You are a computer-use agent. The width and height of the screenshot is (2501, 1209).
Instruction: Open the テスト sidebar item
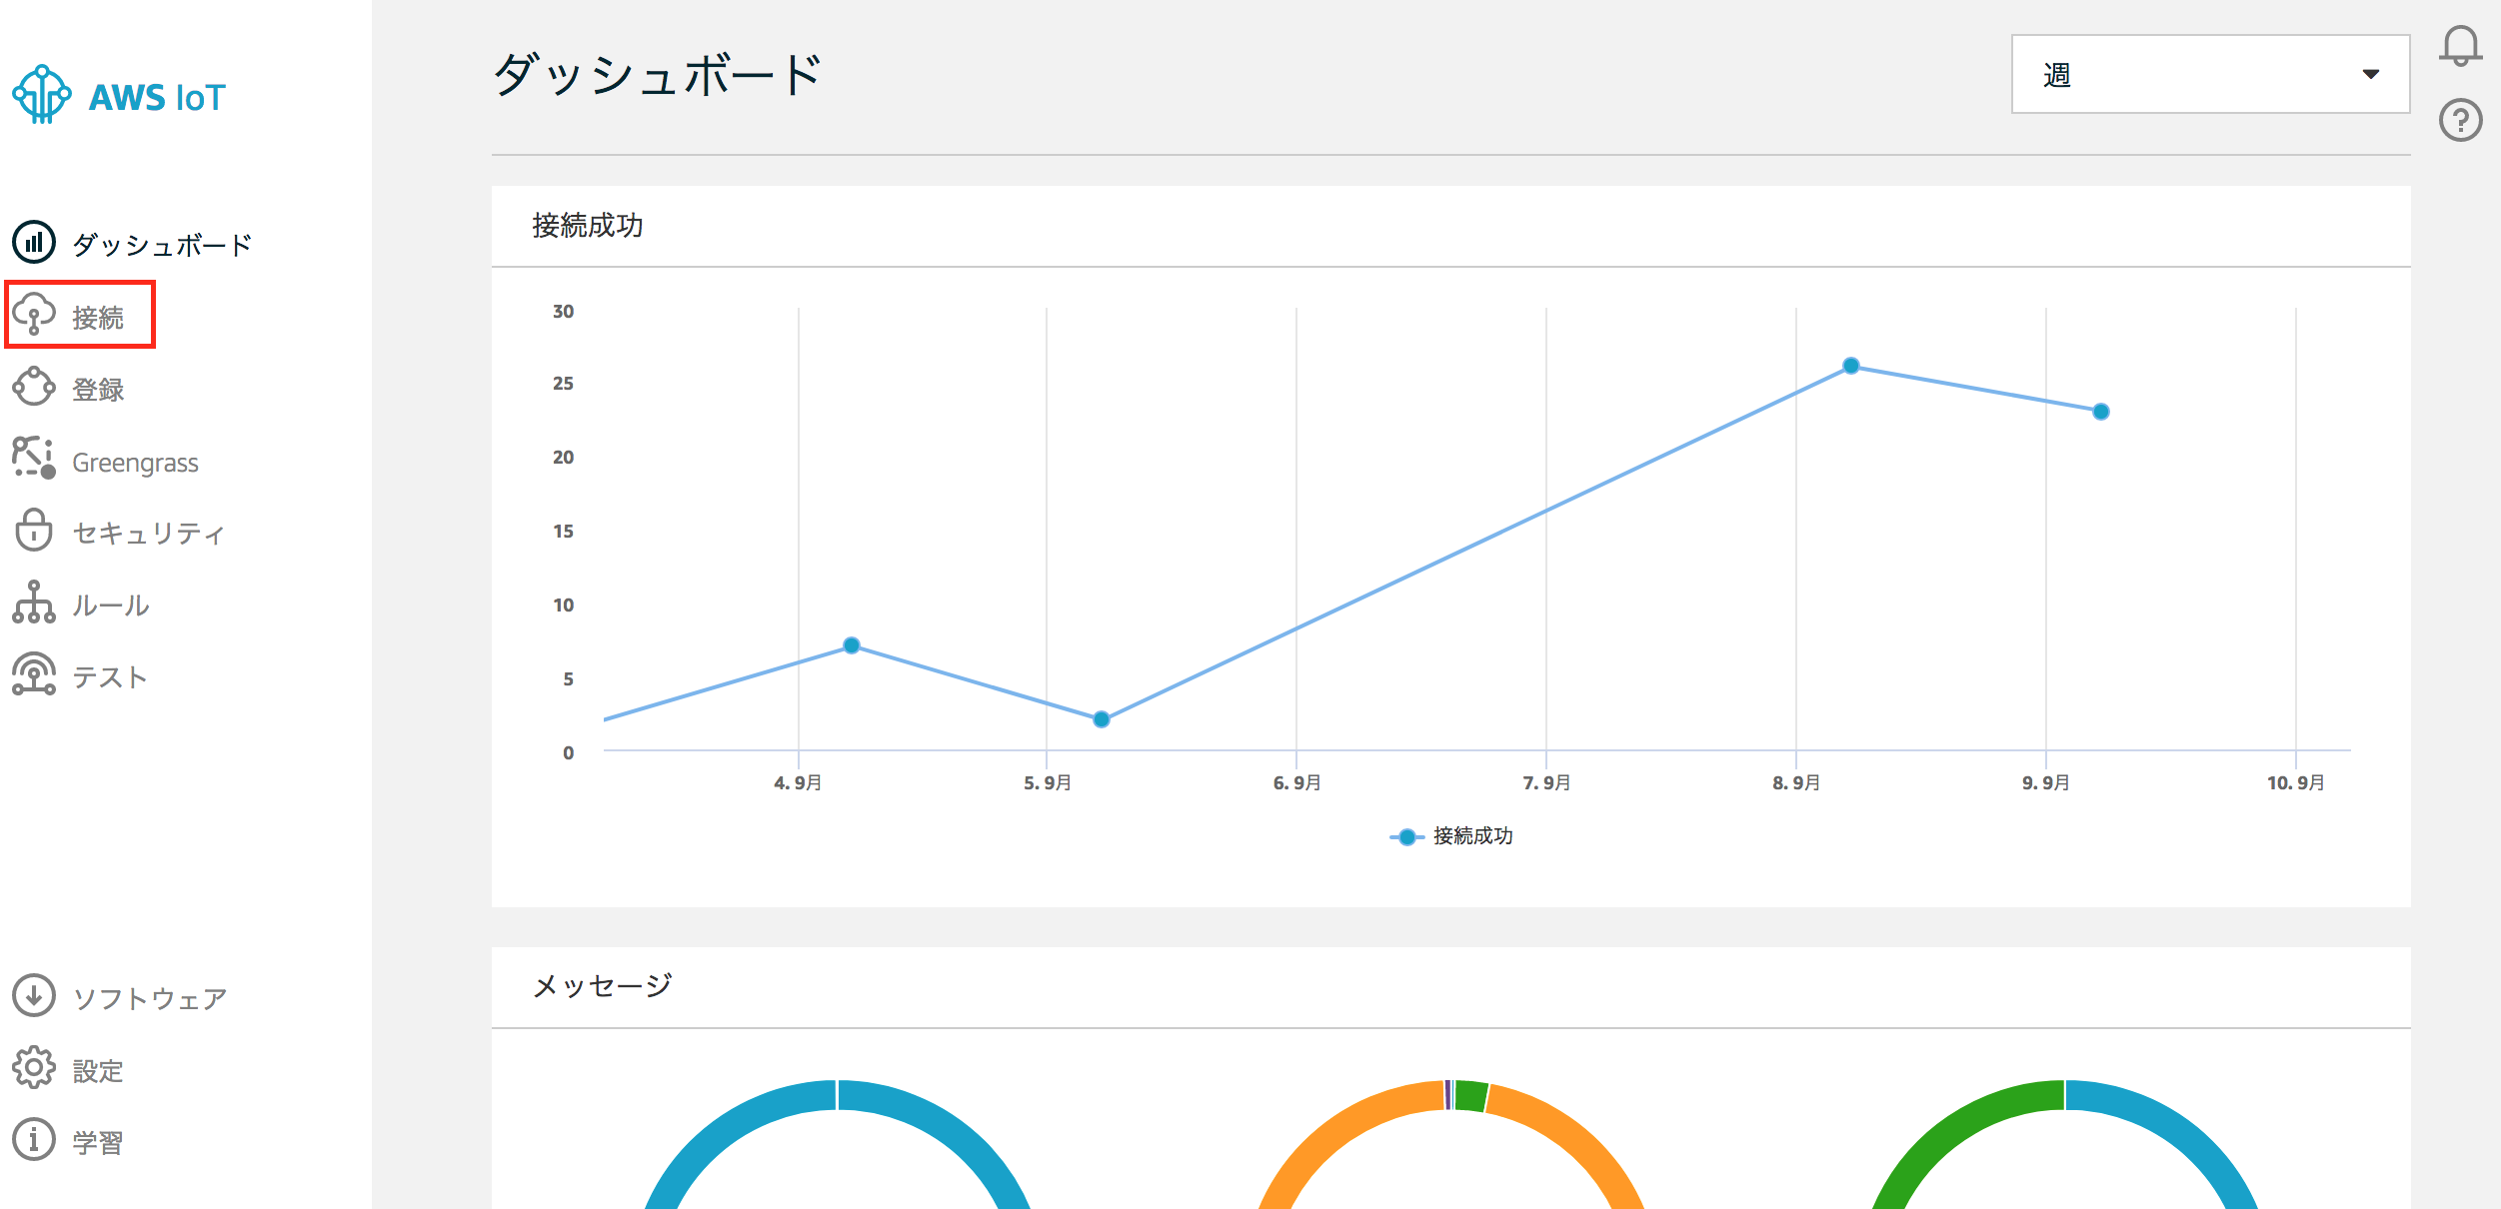coord(110,677)
